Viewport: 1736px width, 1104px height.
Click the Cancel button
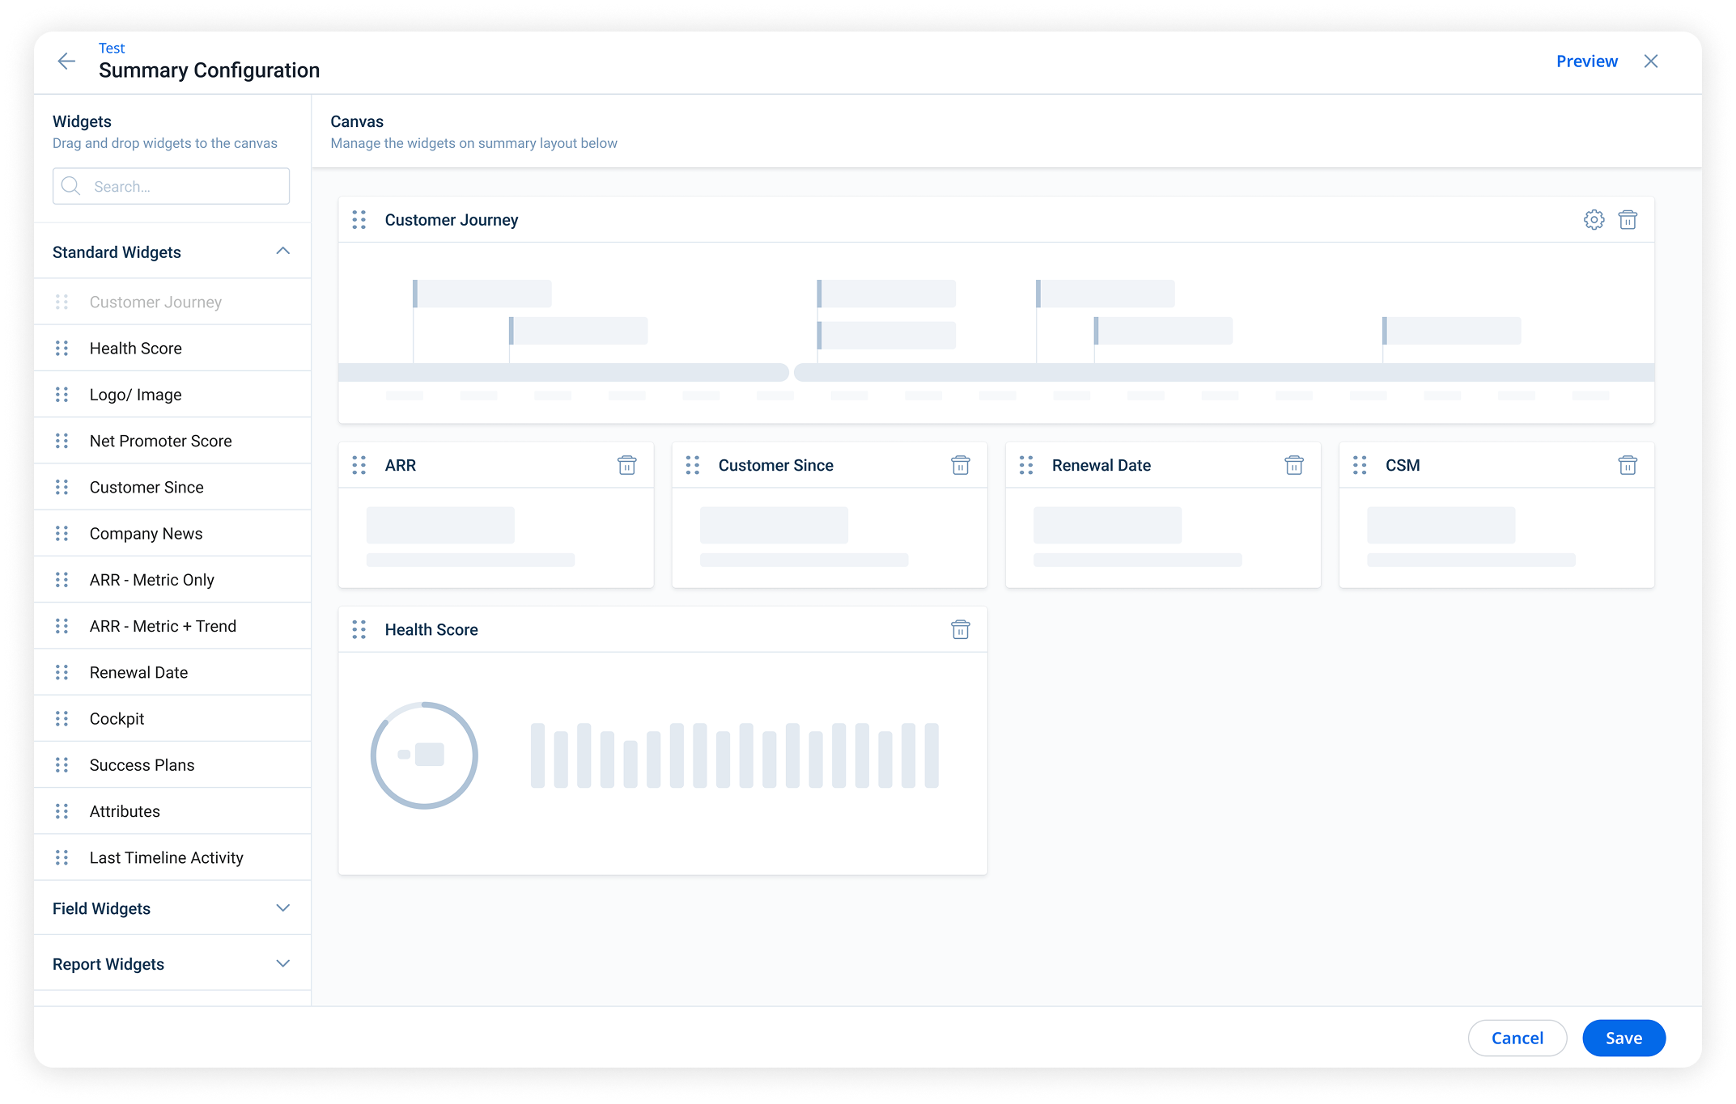1517,1038
